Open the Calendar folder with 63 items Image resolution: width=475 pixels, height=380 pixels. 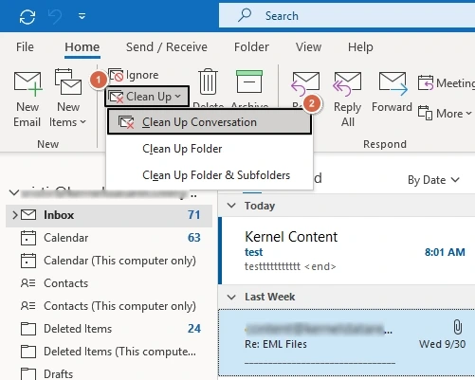pyautogui.click(x=109, y=238)
